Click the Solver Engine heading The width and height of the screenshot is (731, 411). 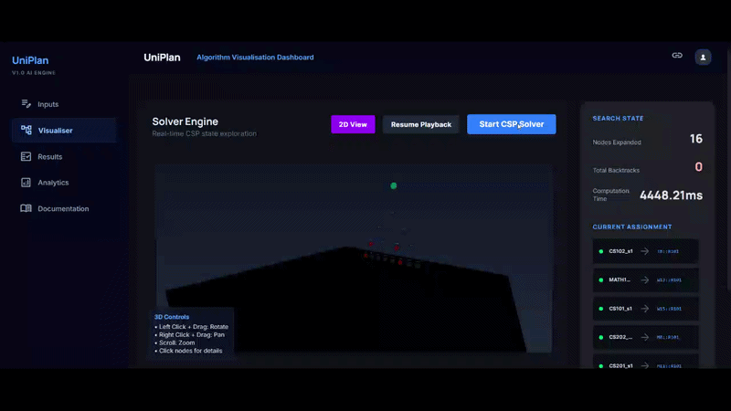(x=185, y=121)
